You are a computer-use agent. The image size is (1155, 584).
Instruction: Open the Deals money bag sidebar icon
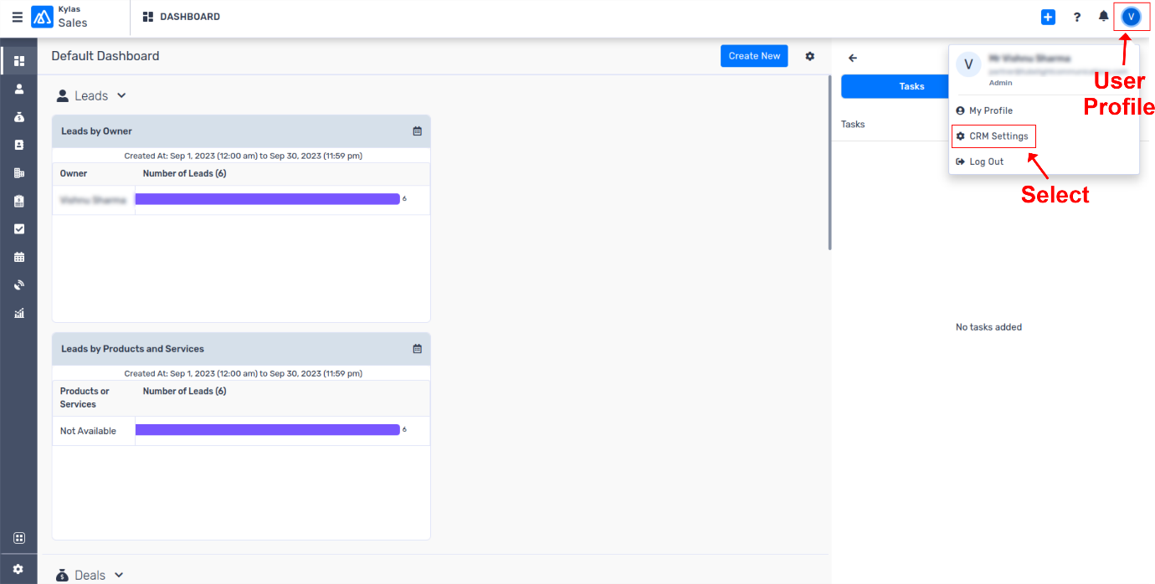[x=19, y=117]
